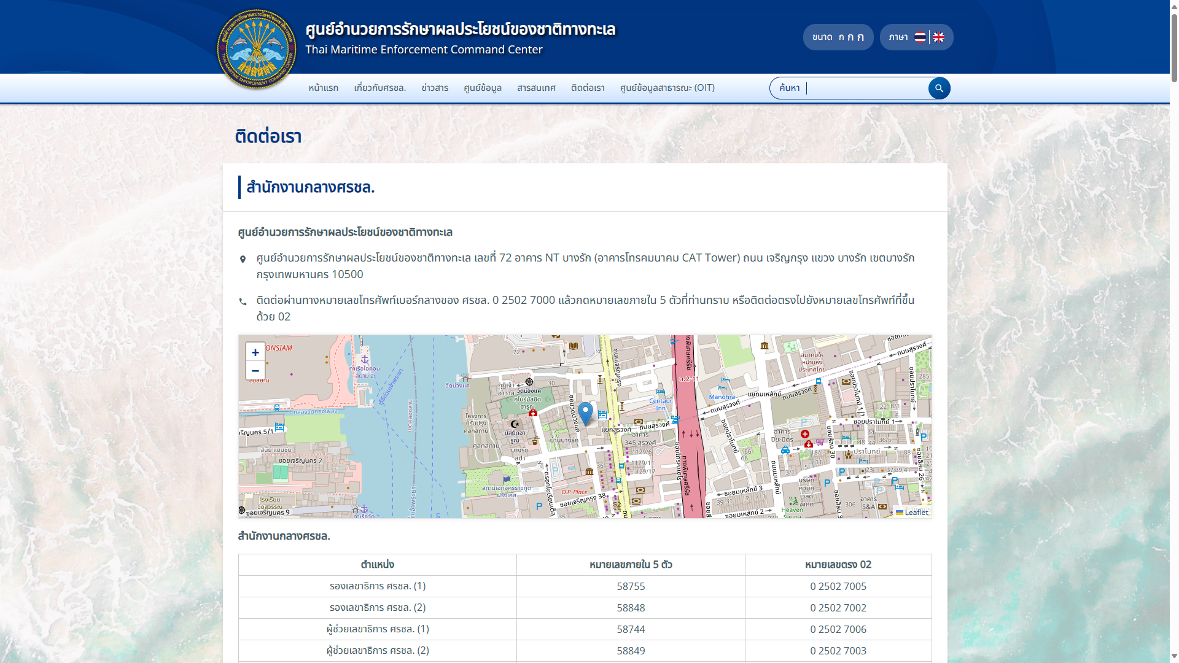1179x663 pixels.
Task: Select the medium font size option
Action: [x=850, y=37]
